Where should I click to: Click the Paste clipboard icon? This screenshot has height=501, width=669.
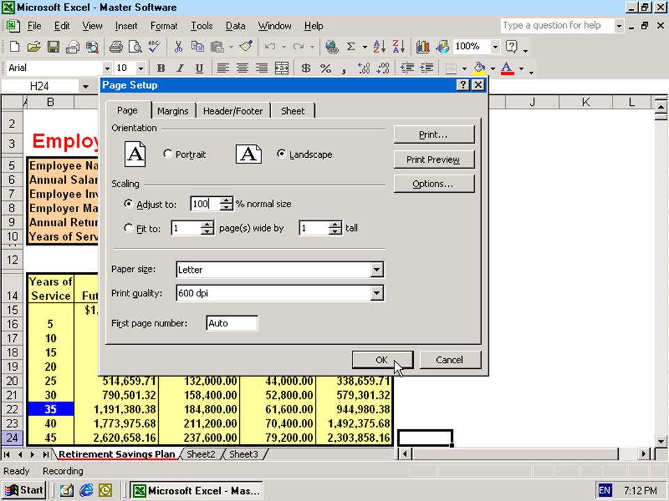tap(217, 47)
